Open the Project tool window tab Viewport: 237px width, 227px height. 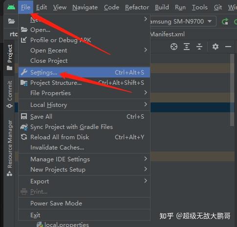(x=9, y=57)
